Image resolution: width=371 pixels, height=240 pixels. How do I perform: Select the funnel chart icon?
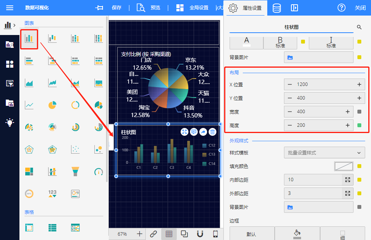click(x=75, y=171)
